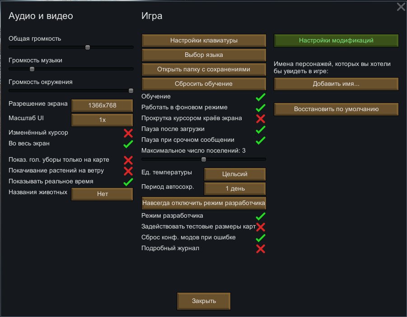Open the 1366x768 resolution dropdown
Image resolution: width=407 pixels, height=317 pixels.
click(102, 105)
